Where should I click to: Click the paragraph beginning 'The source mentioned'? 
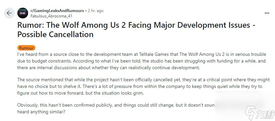tap(143, 87)
